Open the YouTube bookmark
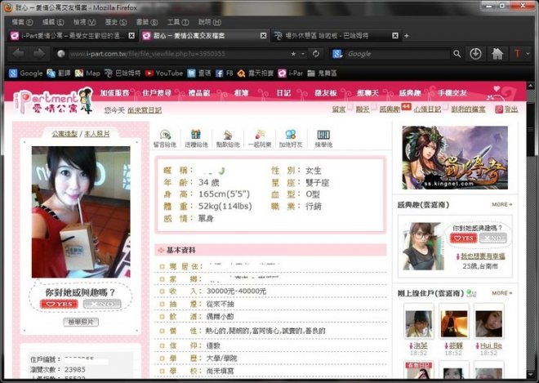The height and width of the screenshot is (383, 539). (163, 73)
